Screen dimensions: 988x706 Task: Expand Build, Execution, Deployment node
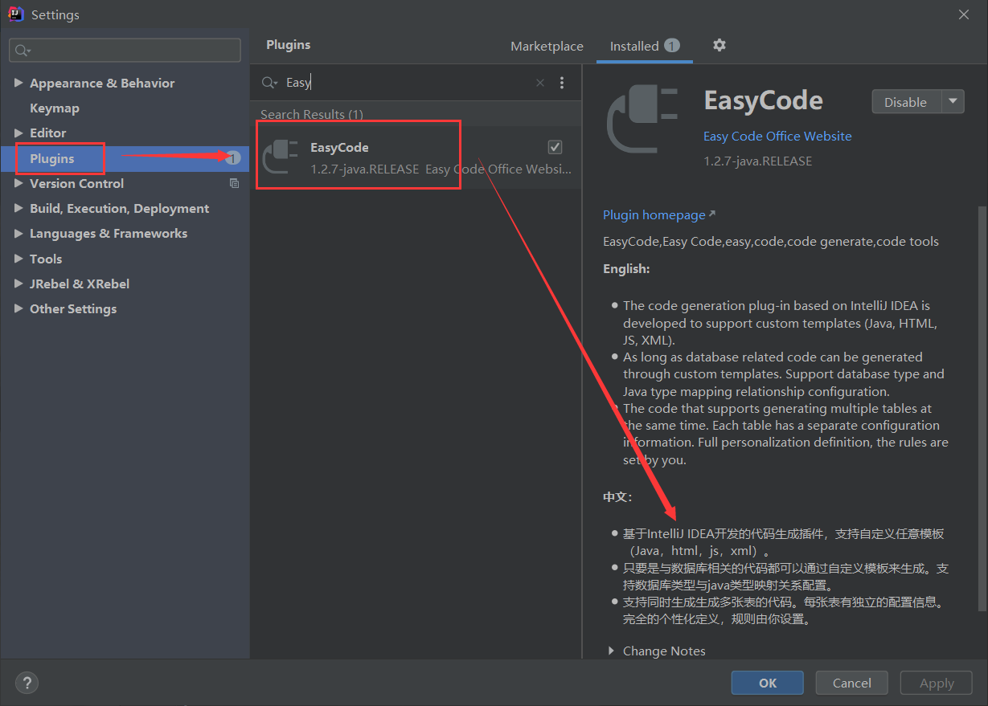[18, 208]
